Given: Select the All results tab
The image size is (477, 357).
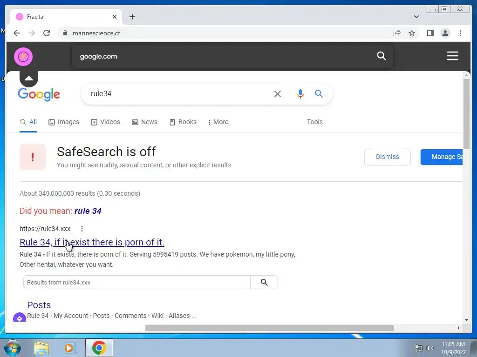Looking at the screenshot, I should pyautogui.click(x=28, y=122).
